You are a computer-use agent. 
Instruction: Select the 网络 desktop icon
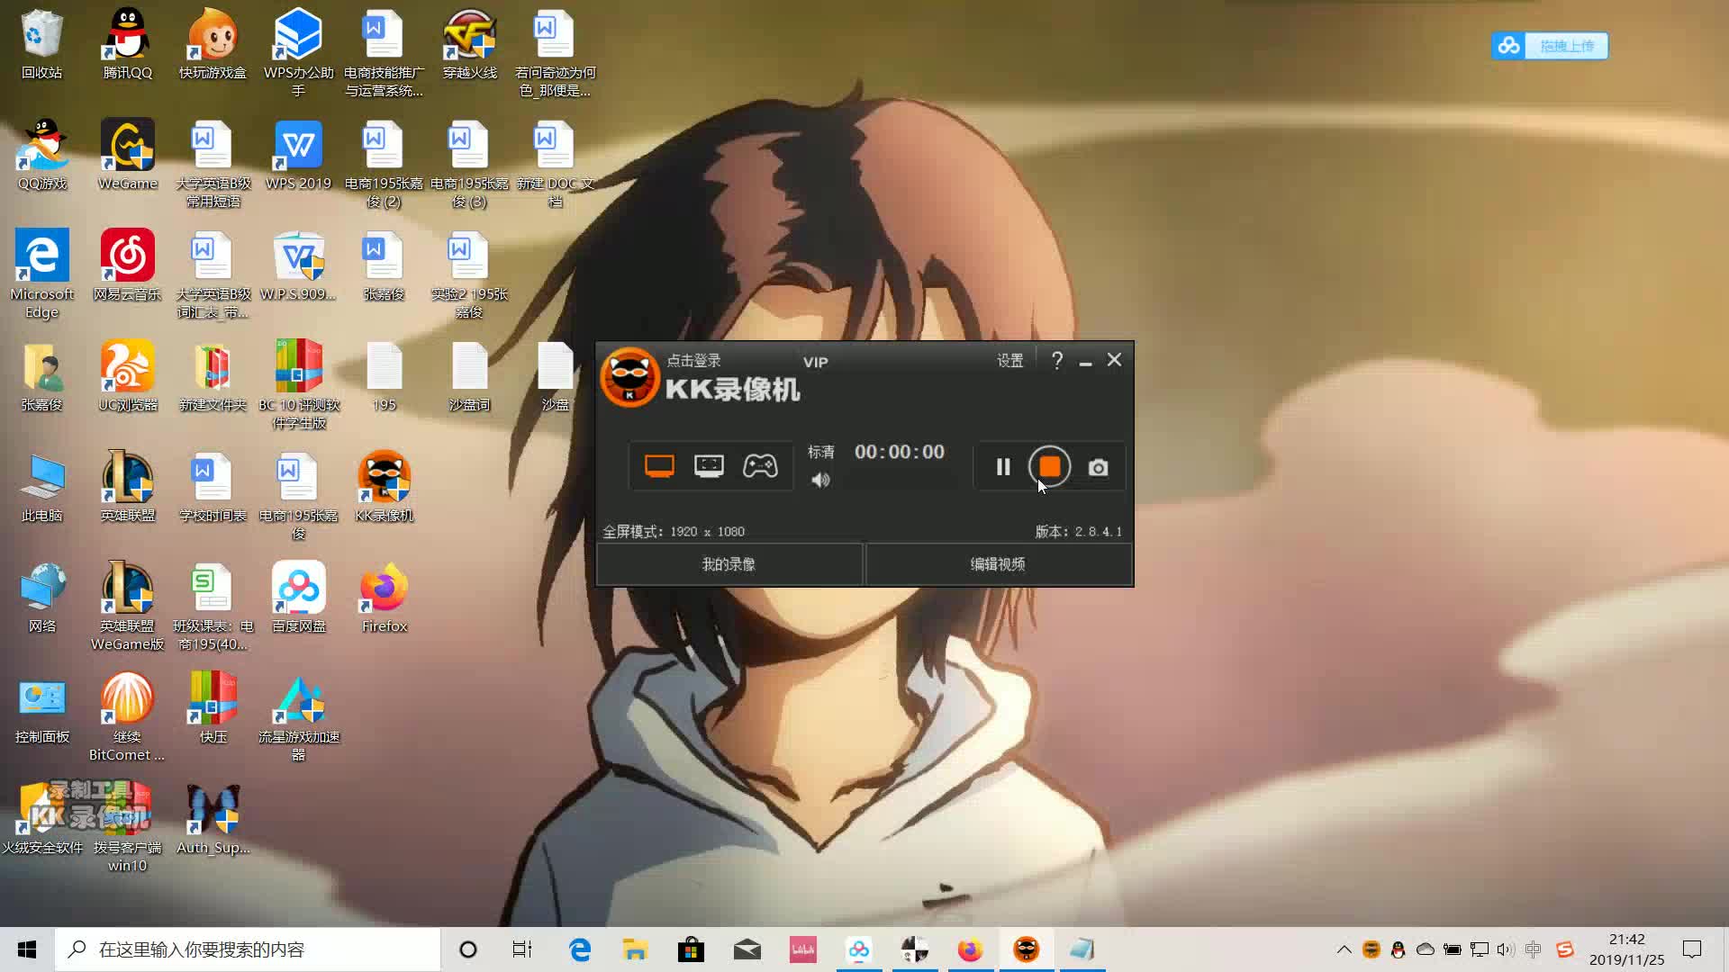coord(42,598)
